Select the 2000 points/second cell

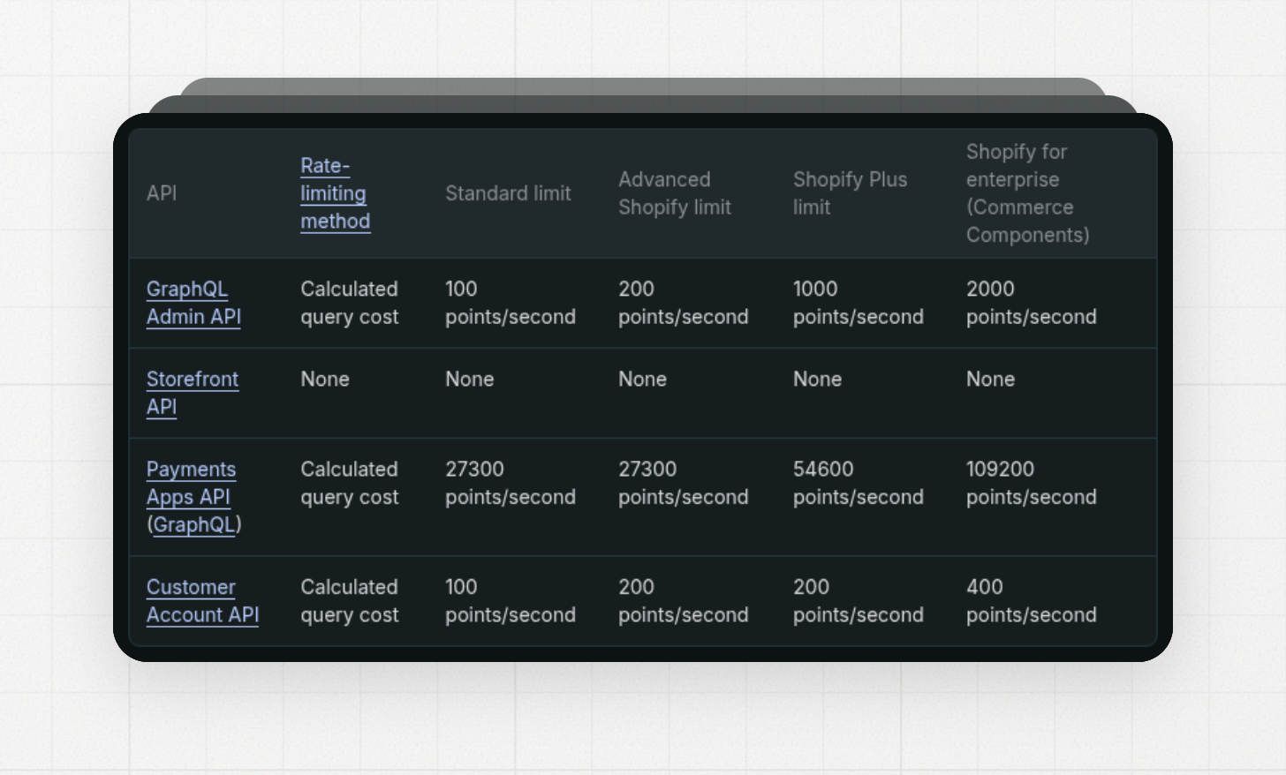1032,303
